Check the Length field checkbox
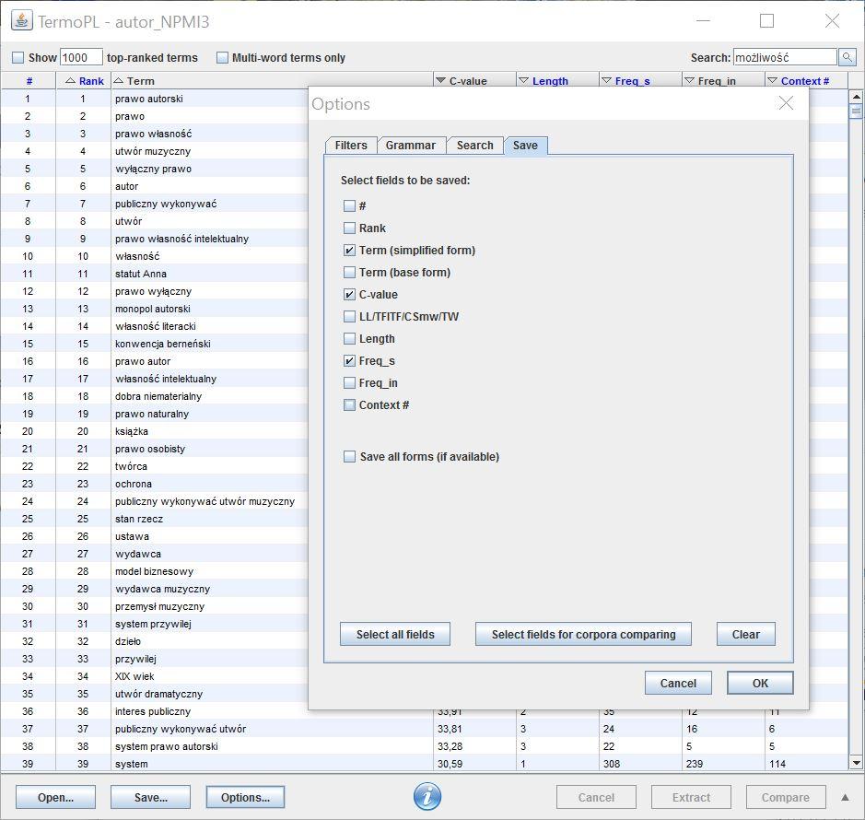Screen dimensions: 865x820 349,338
